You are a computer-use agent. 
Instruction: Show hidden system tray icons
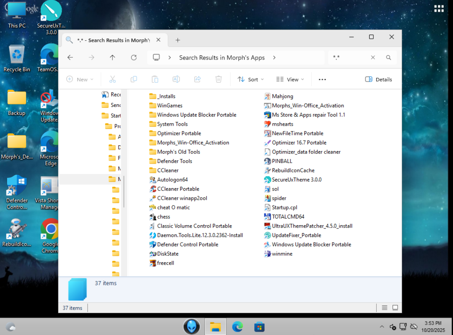[x=382, y=327]
